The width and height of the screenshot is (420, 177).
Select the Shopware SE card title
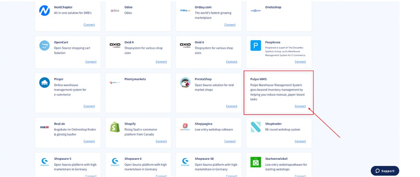pos(204,159)
